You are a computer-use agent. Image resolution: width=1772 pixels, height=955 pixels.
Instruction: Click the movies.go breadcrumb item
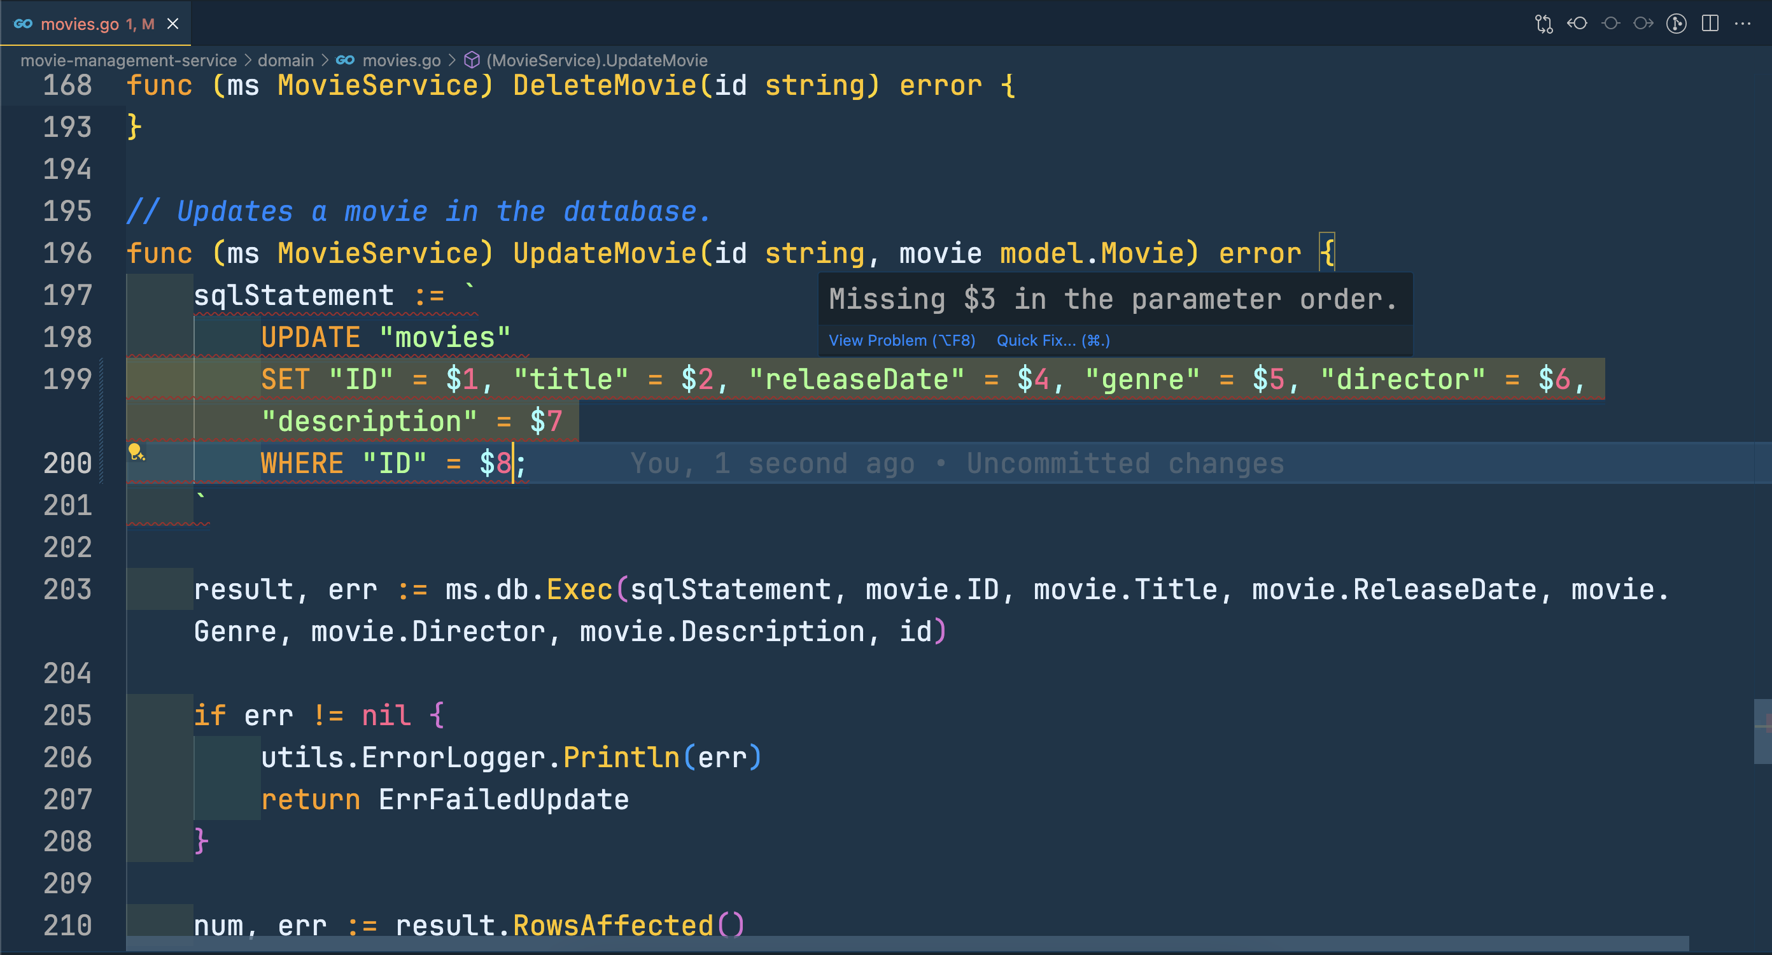click(401, 60)
